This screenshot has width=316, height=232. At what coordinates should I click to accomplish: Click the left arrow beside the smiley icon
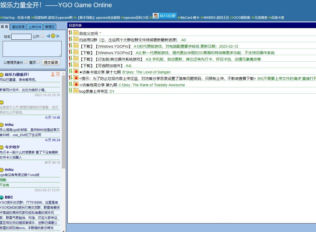pyautogui.click(x=48, y=36)
